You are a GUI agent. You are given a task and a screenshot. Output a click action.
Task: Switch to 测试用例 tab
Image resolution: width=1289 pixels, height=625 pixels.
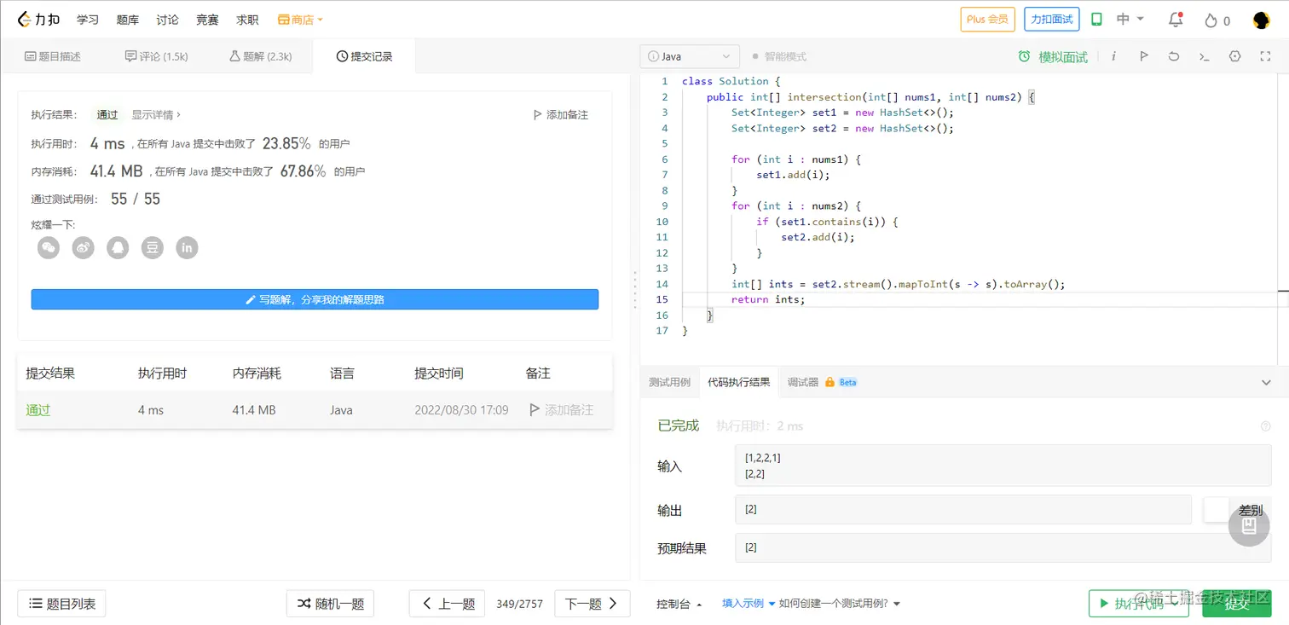(669, 382)
